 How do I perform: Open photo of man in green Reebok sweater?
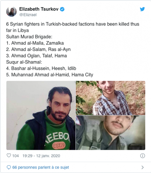coord(41,115)
